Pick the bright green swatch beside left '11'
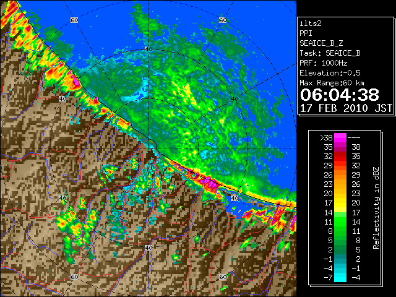The height and width of the screenshot is (297, 396). click(340, 222)
